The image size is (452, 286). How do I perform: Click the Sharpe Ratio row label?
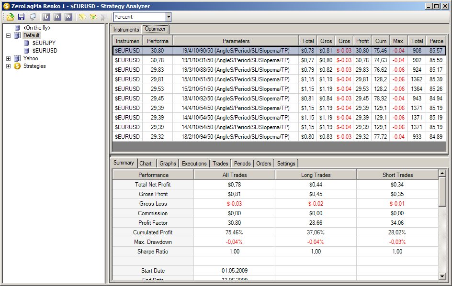153,252
